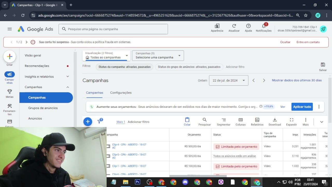Sort by Orçamento column header

coord(194,135)
